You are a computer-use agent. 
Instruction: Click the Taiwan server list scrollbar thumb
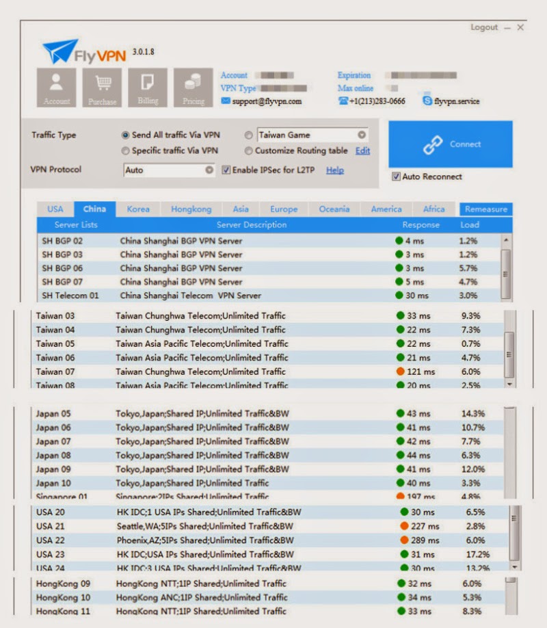click(x=509, y=354)
